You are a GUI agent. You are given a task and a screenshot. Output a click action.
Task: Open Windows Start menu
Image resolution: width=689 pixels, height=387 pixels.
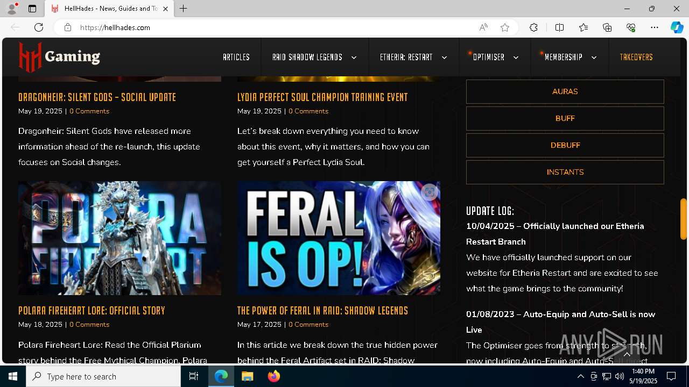click(x=13, y=376)
